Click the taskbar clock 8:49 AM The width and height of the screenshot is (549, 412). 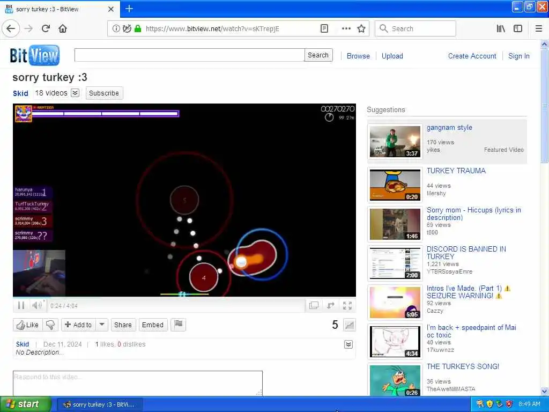click(529, 404)
